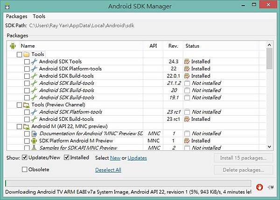The width and height of the screenshot is (280, 200).
Task: Click the Not installed icon for Build-tools 21.1.2
Action: tap(187, 83)
